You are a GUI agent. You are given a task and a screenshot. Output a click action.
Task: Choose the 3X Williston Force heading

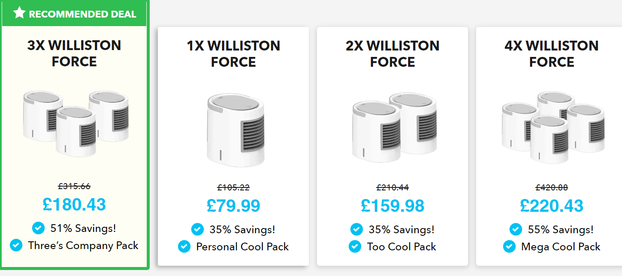pyautogui.click(x=74, y=53)
